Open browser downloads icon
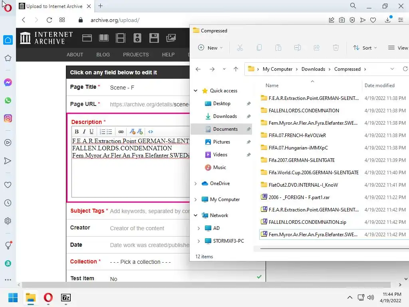Viewport: 409px width, 307px height. click(x=388, y=20)
